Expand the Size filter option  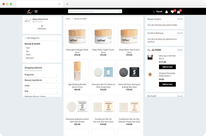[x=56, y=92]
